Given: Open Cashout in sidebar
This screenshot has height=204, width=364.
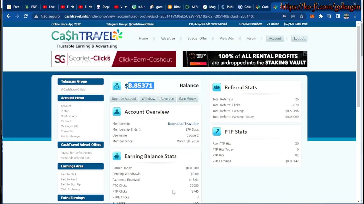Looking at the screenshot, I should click(x=66, y=121).
